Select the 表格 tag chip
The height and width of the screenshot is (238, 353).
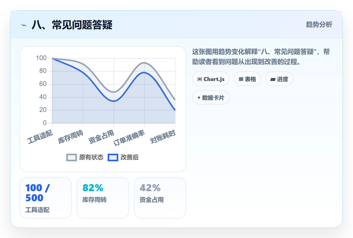coord(247,79)
